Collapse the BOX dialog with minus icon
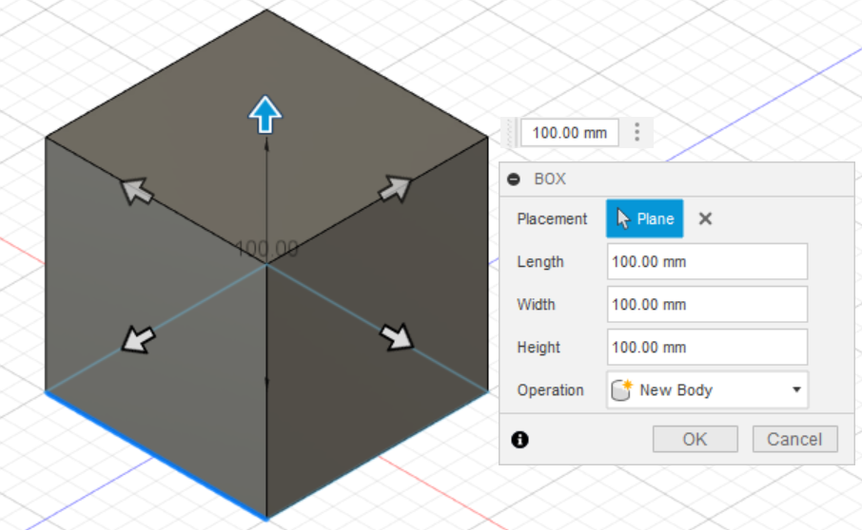Image resolution: width=862 pixels, height=530 pixels. point(514,180)
